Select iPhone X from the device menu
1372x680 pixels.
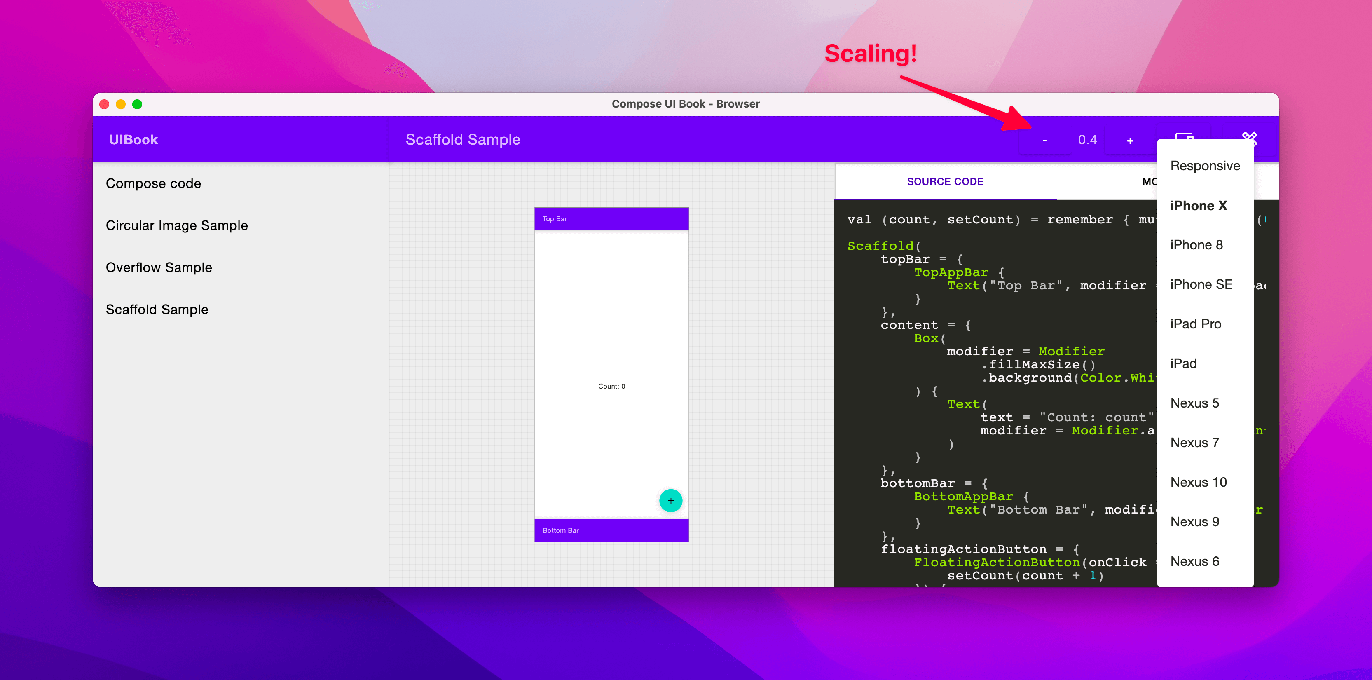pyautogui.click(x=1205, y=206)
